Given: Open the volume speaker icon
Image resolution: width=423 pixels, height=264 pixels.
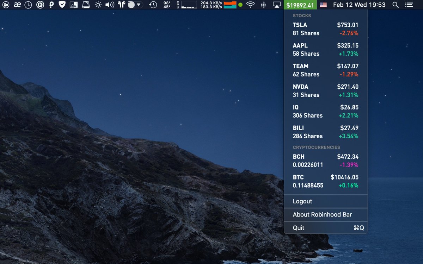Looking at the screenshot, I should click(x=110, y=5).
